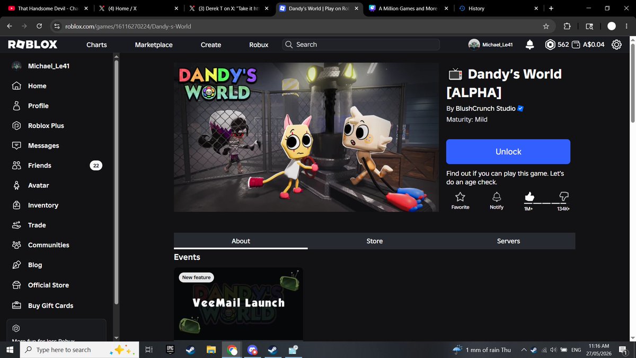The image size is (636, 358).
Task: Click the wallet credit balance A$0.04
Action: [x=588, y=45]
